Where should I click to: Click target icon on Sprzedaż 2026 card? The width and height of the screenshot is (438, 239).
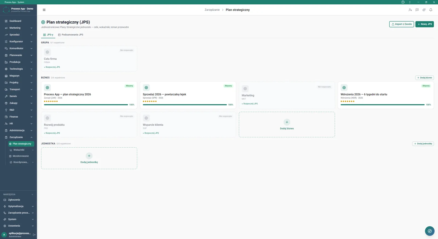click(x=146, y=88)
